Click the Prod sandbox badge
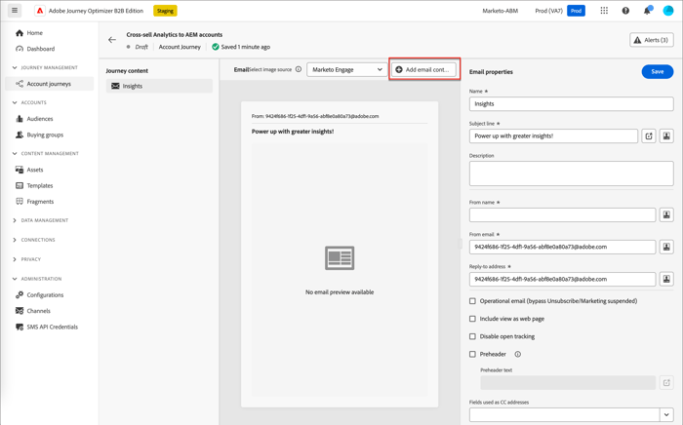The height and width of the screenshot is (425, 683). [x=576, y=11]
